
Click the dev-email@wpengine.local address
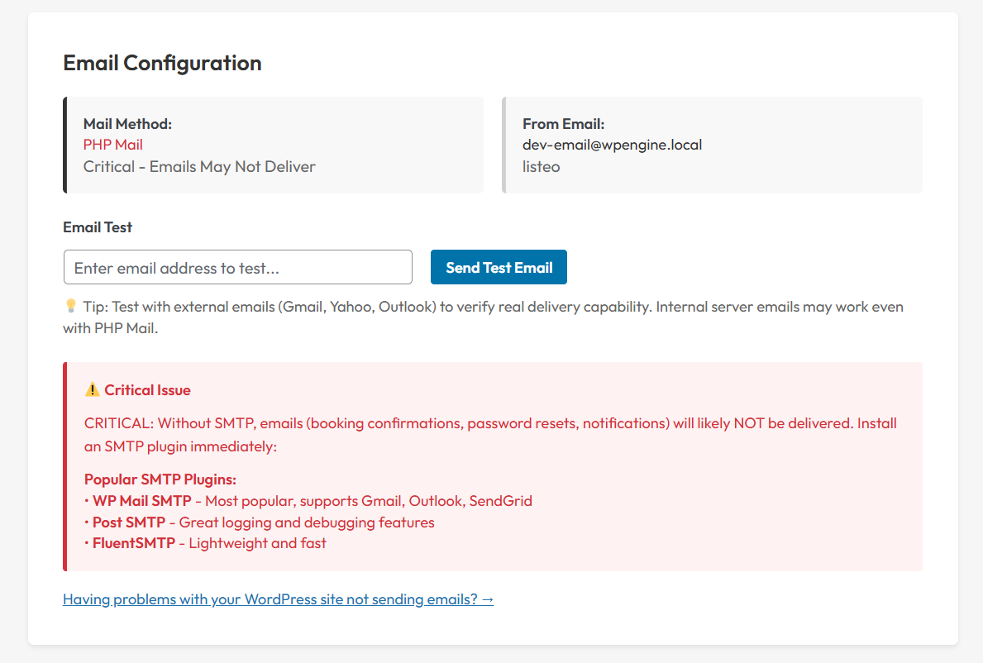point(612,145)
